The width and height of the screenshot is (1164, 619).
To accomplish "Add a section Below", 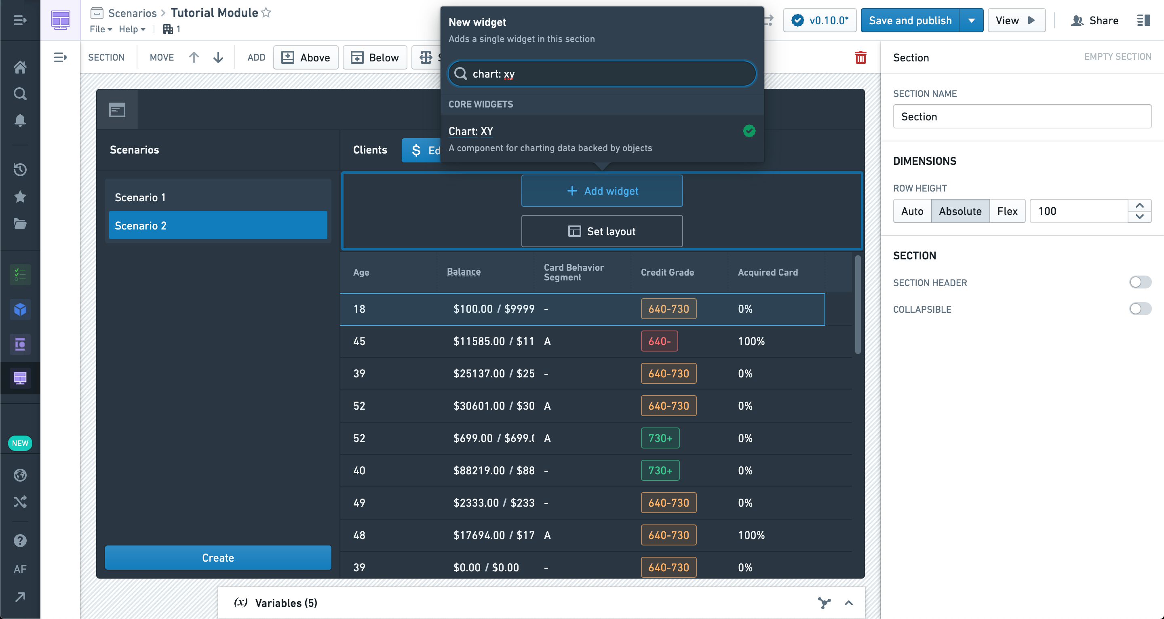I will click(375, 57).
